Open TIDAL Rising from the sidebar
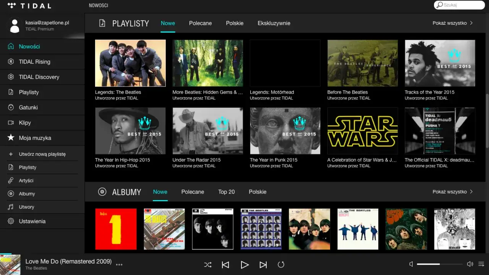The image size is (489, 275). [x=34, y=62]
